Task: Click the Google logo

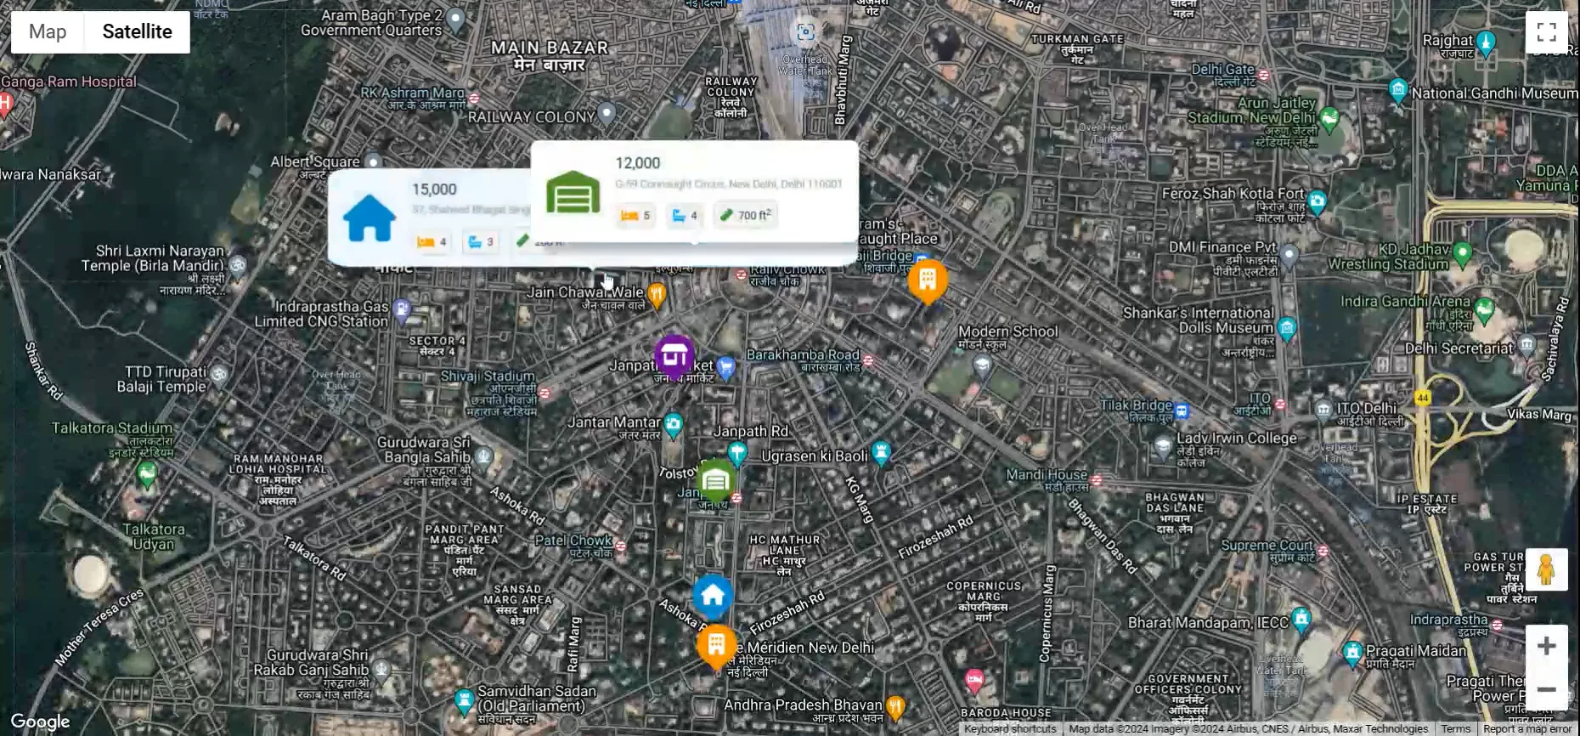Action: 40,722
